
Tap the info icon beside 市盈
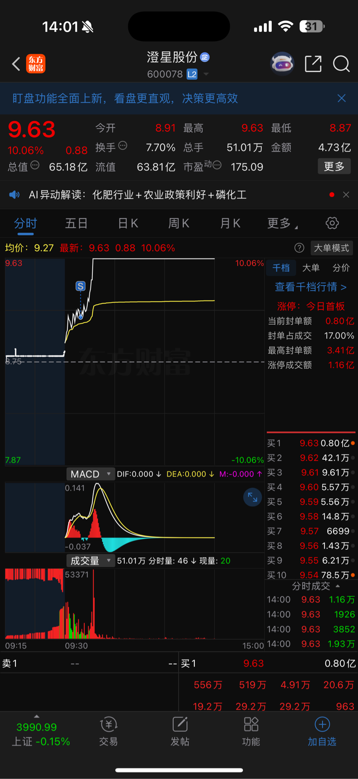click(x=217, y=165)
